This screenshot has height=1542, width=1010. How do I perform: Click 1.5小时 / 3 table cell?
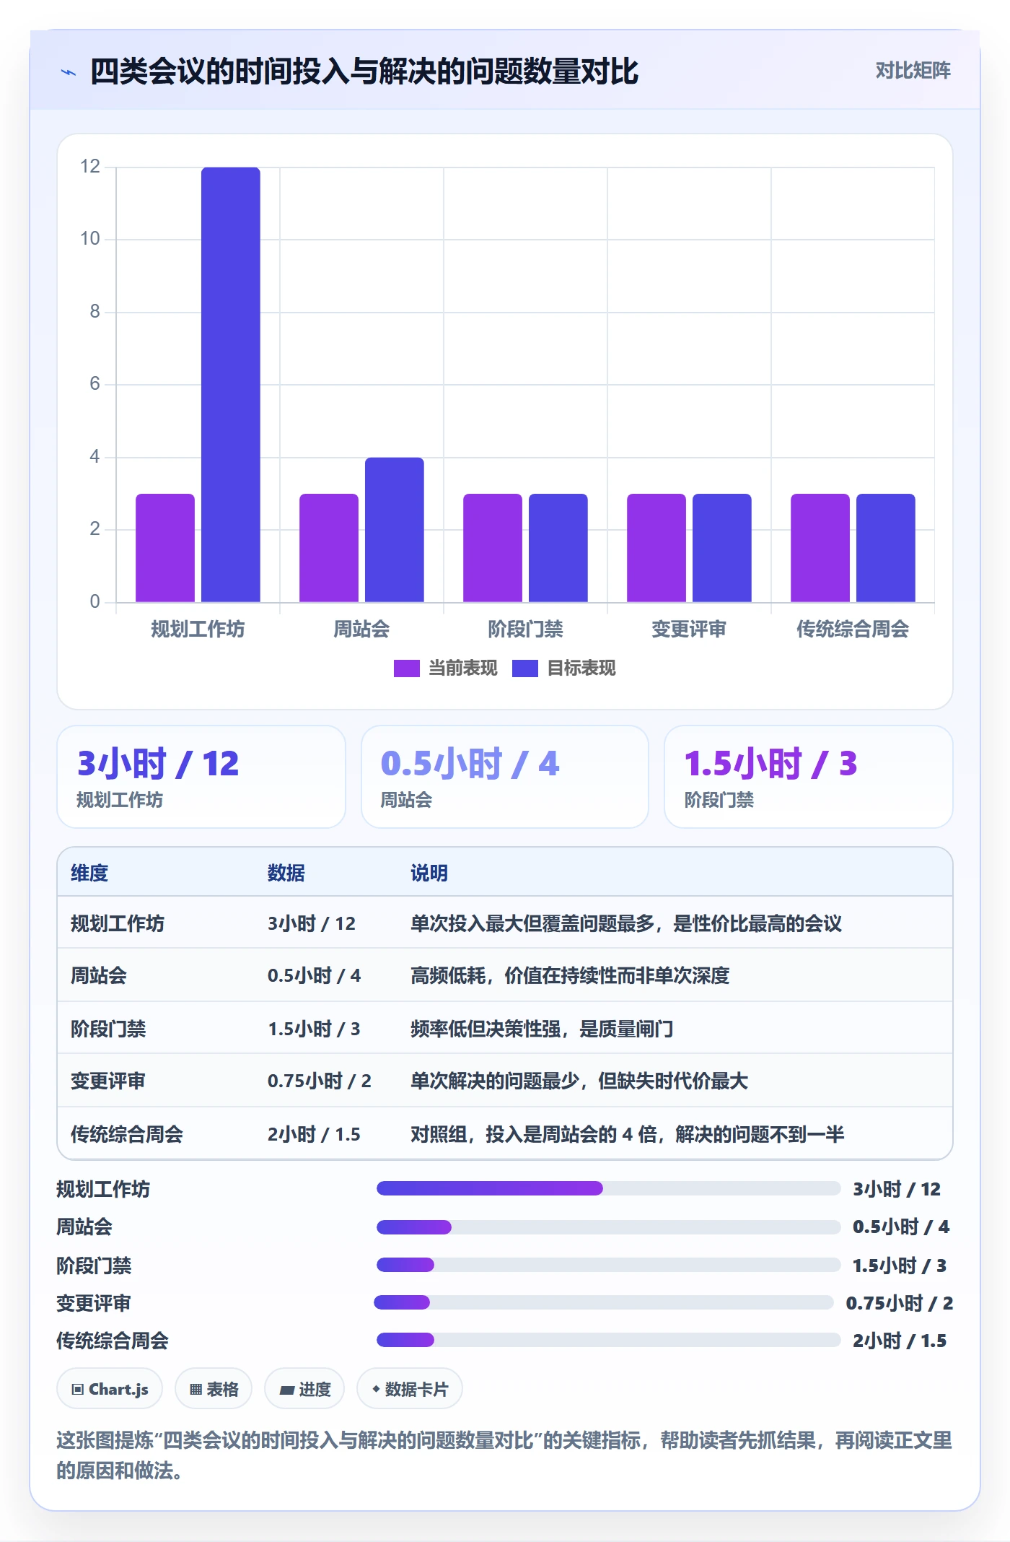click(314, 1028)
